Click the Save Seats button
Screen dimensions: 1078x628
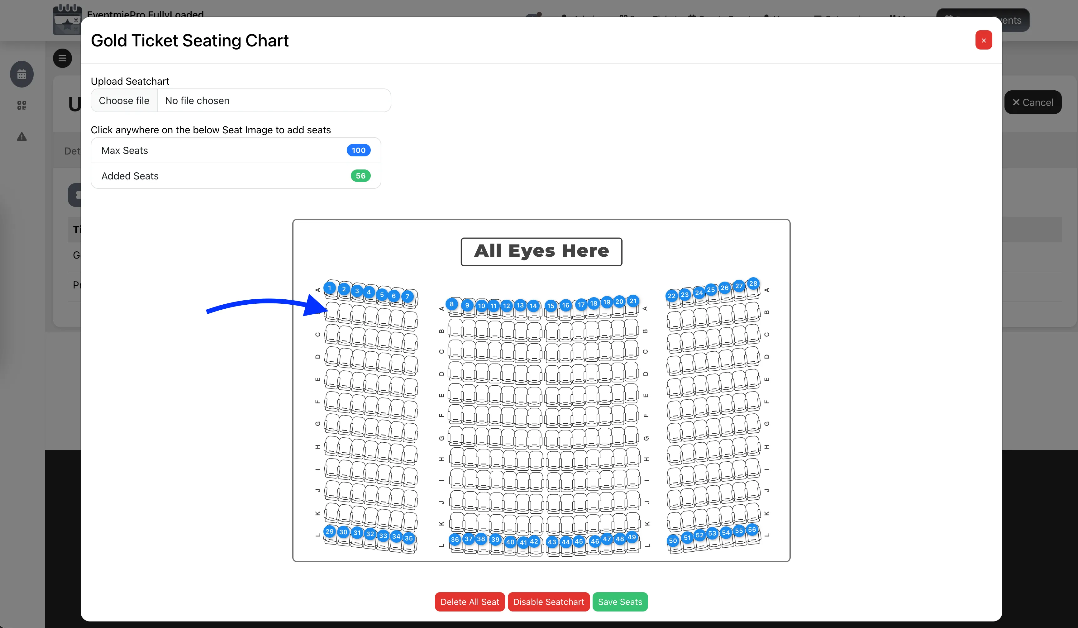click(x=620, y=602)
